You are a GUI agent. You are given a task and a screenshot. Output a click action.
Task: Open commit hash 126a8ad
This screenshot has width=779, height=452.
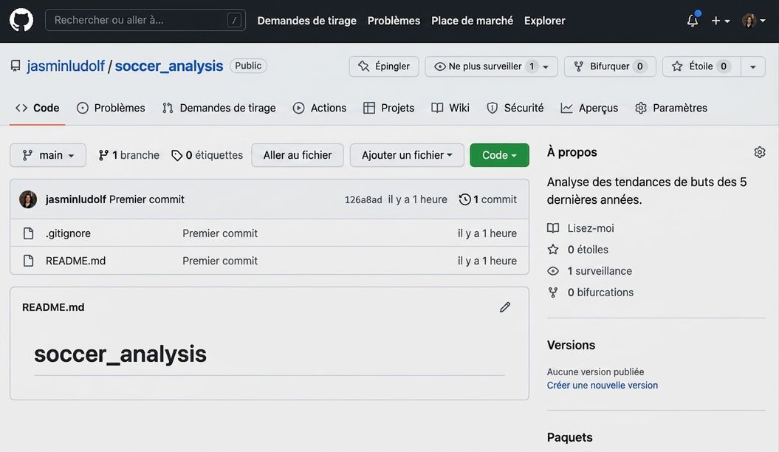[363, 199]
